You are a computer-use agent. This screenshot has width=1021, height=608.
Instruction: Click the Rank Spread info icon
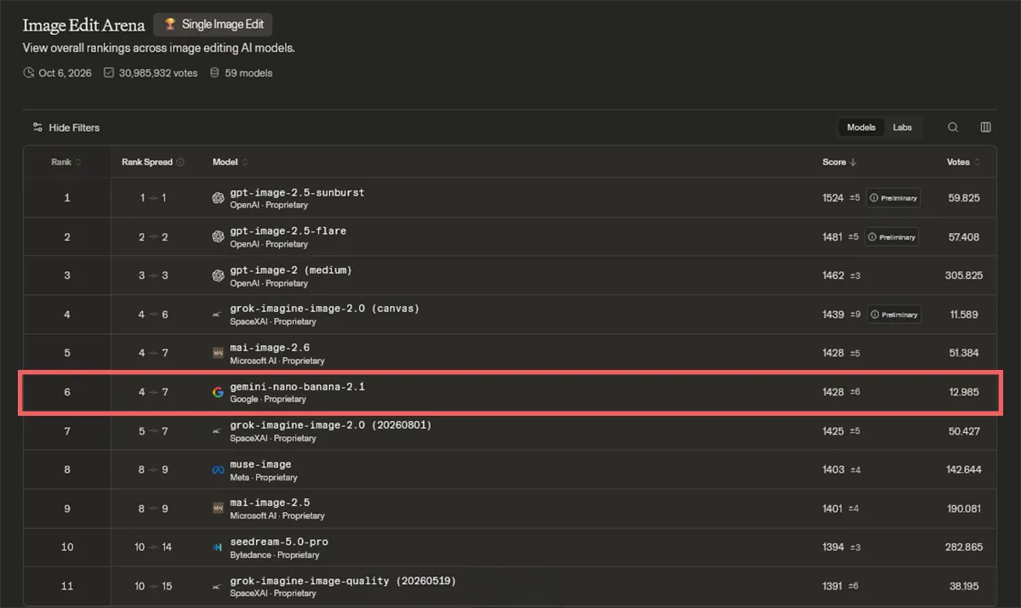click(180, 162)
